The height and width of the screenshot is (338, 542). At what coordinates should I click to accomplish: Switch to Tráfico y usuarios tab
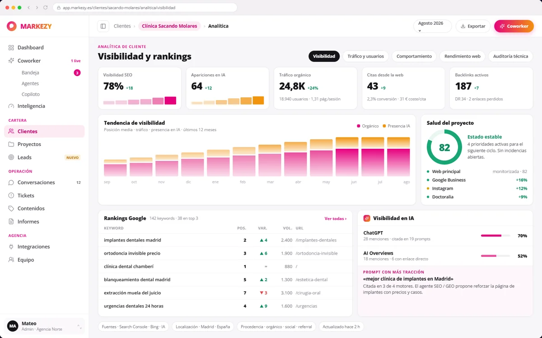[x=365, y=56]
